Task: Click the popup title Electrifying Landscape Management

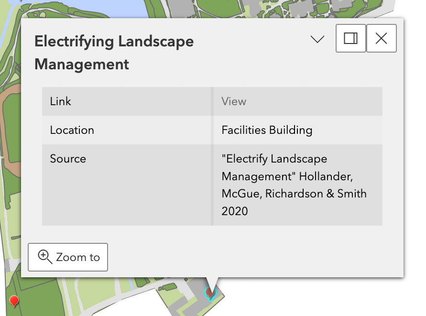Action: 114,53
